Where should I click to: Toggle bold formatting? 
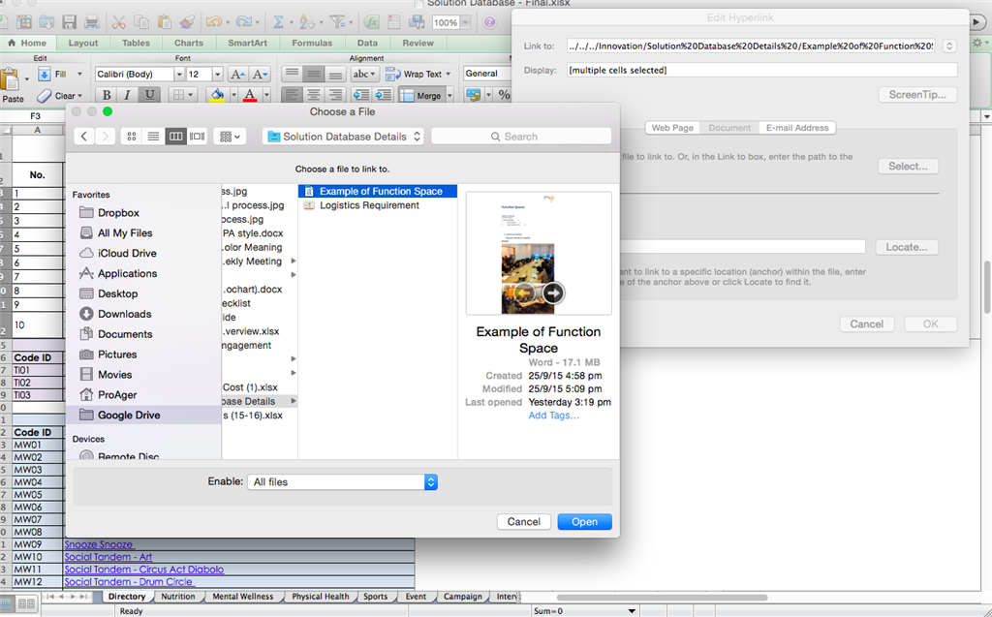(106, 94)
